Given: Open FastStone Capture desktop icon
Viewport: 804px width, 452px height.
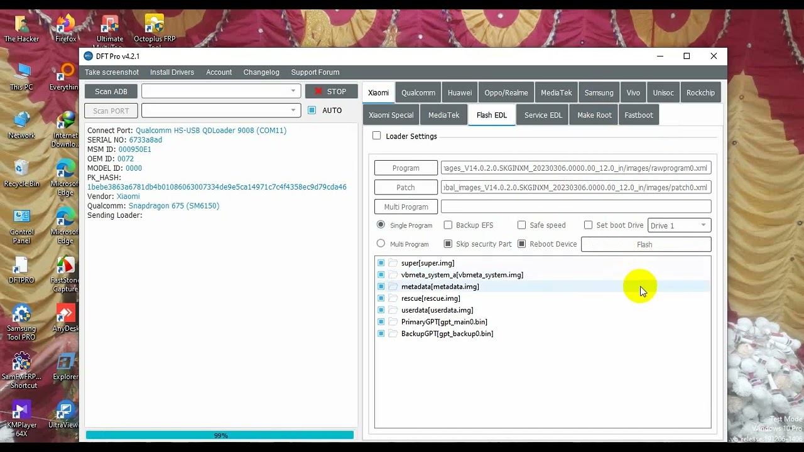Looking at the screenshot, I should pos(65,274).
